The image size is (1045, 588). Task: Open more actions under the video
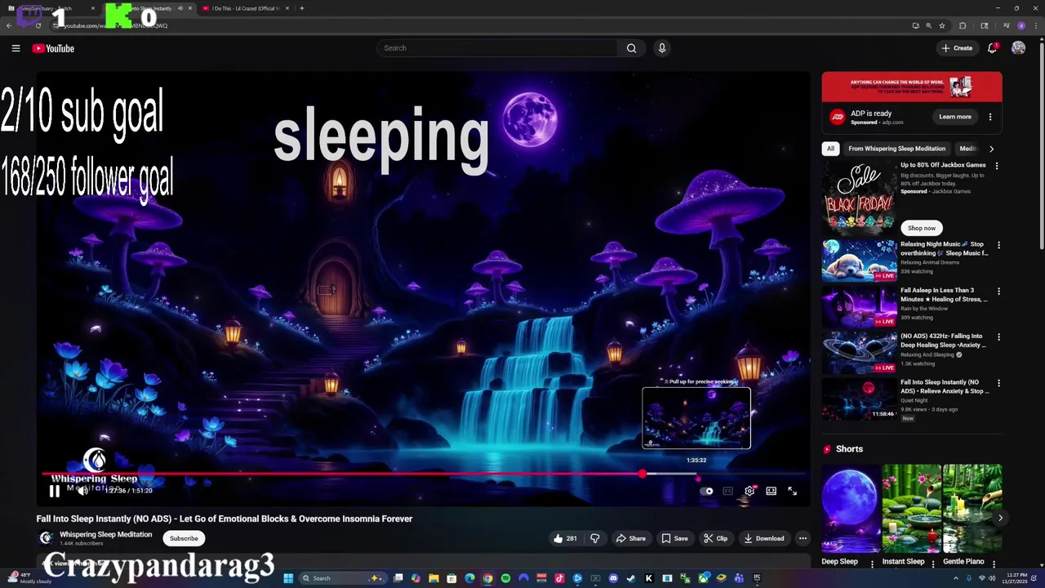pos(803,538)
